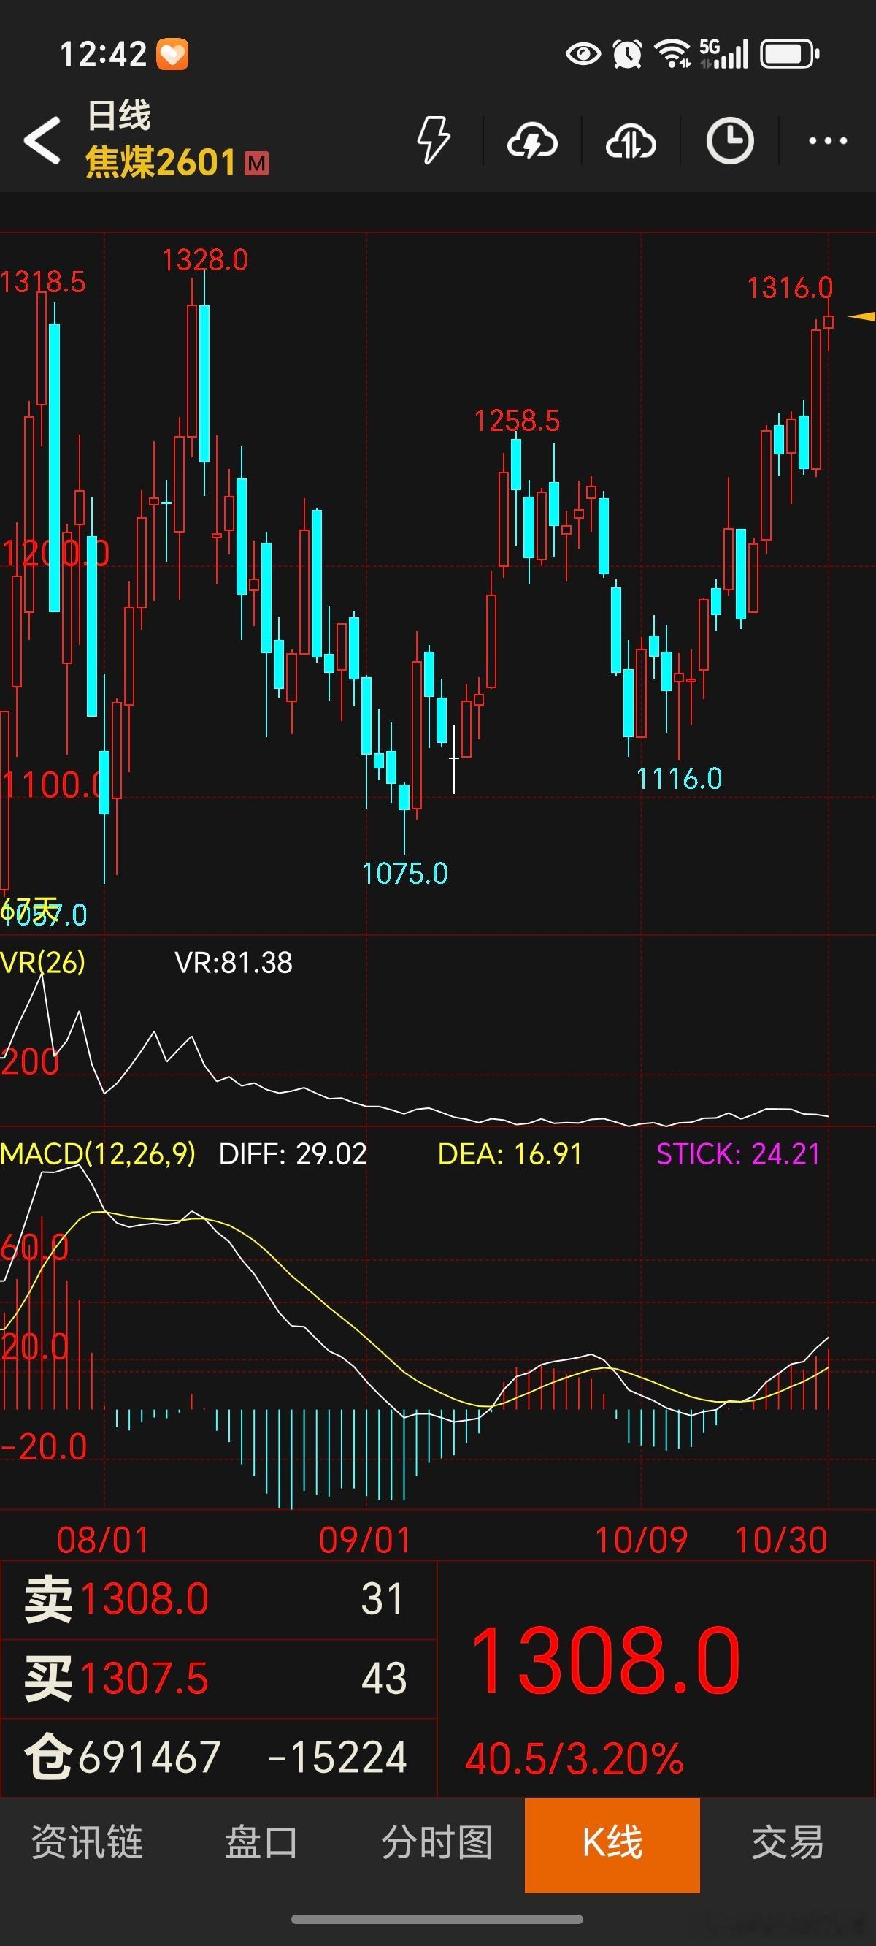
Task: Switch to the 分时图 tab
Action: [437, 1842]
